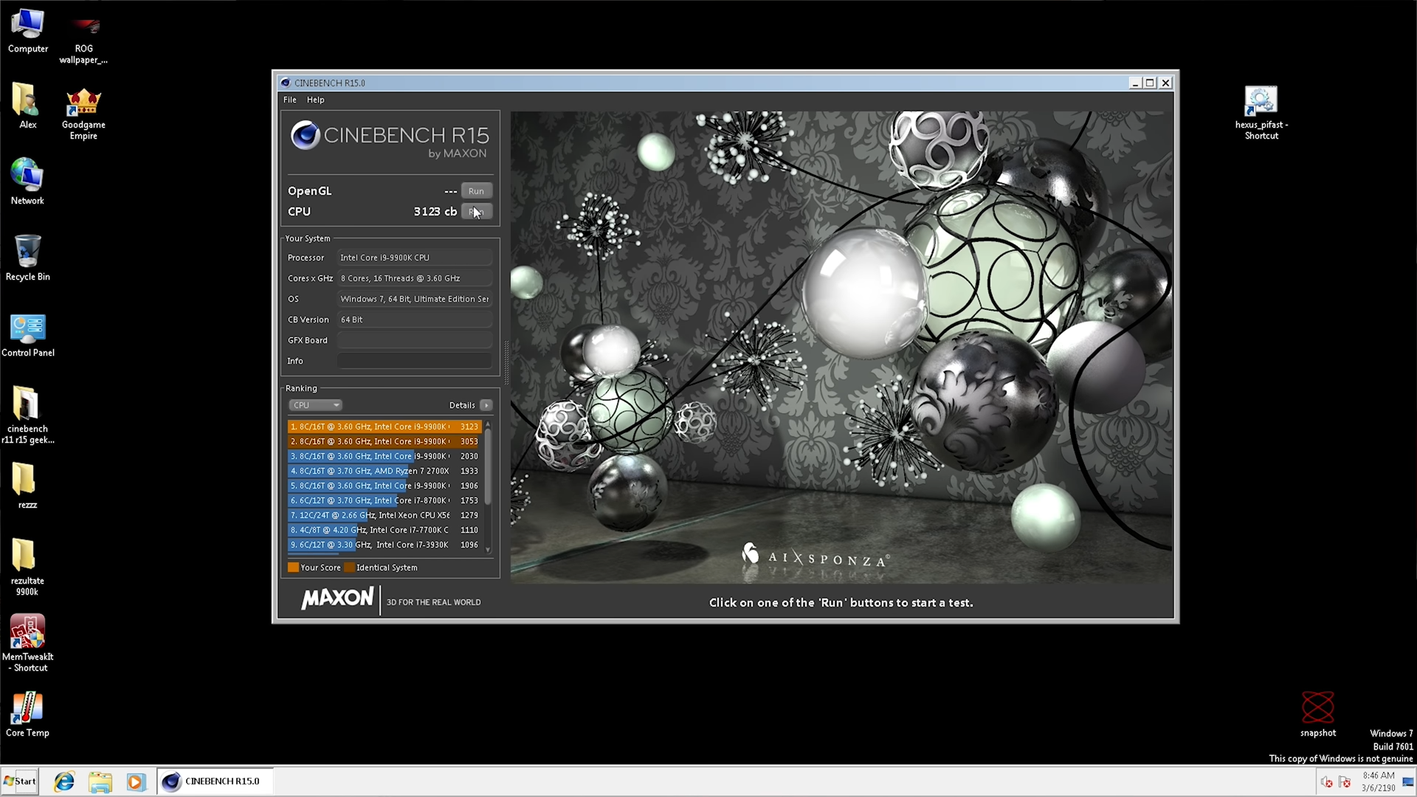Click the Processor field
Screen dimensions: 1417x797
(415, 258)
